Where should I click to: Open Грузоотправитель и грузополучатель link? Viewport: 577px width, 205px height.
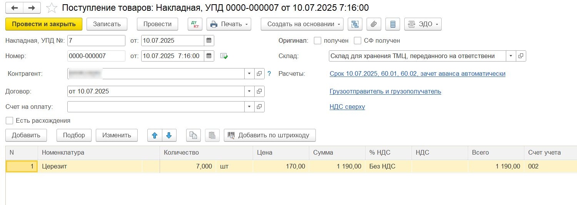385,91
